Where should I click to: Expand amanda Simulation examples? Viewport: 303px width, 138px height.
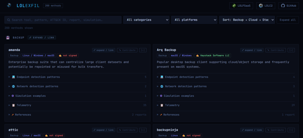coord(78,96)
